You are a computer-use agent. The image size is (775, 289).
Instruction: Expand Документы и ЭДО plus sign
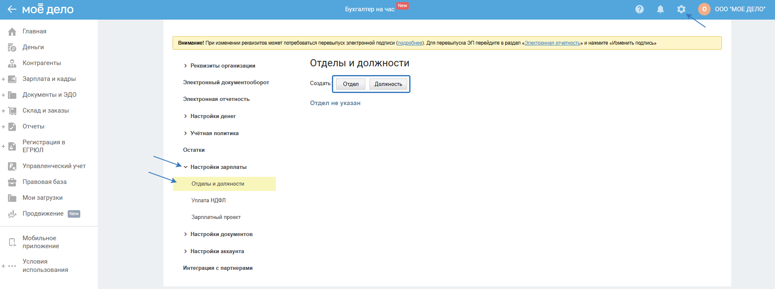pyautogui.click(x=3, y=95)
